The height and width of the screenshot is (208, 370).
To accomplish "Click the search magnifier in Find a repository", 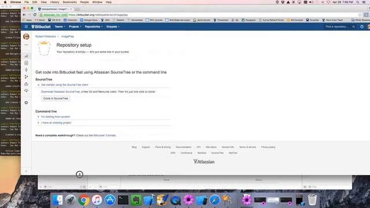I will (353, 27).
